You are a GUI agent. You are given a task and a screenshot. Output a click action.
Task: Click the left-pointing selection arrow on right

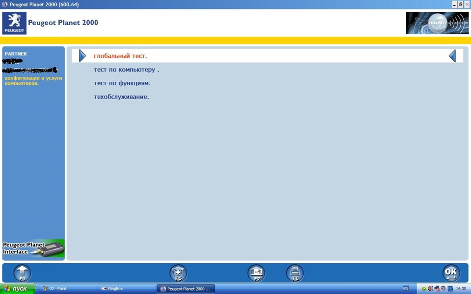pos(452,56)
